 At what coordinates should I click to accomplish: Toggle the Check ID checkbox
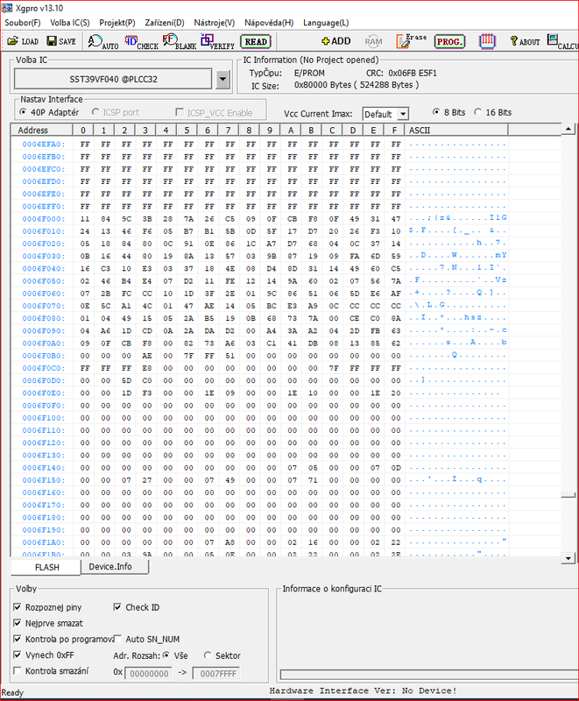(117, 607)
